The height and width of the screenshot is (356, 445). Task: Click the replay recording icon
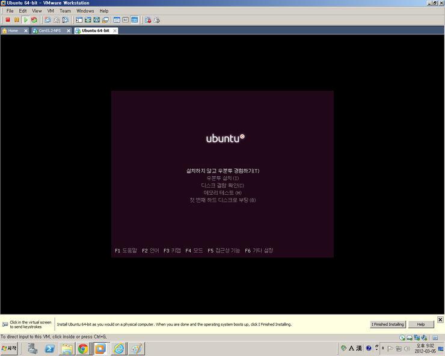coord(157,20)
